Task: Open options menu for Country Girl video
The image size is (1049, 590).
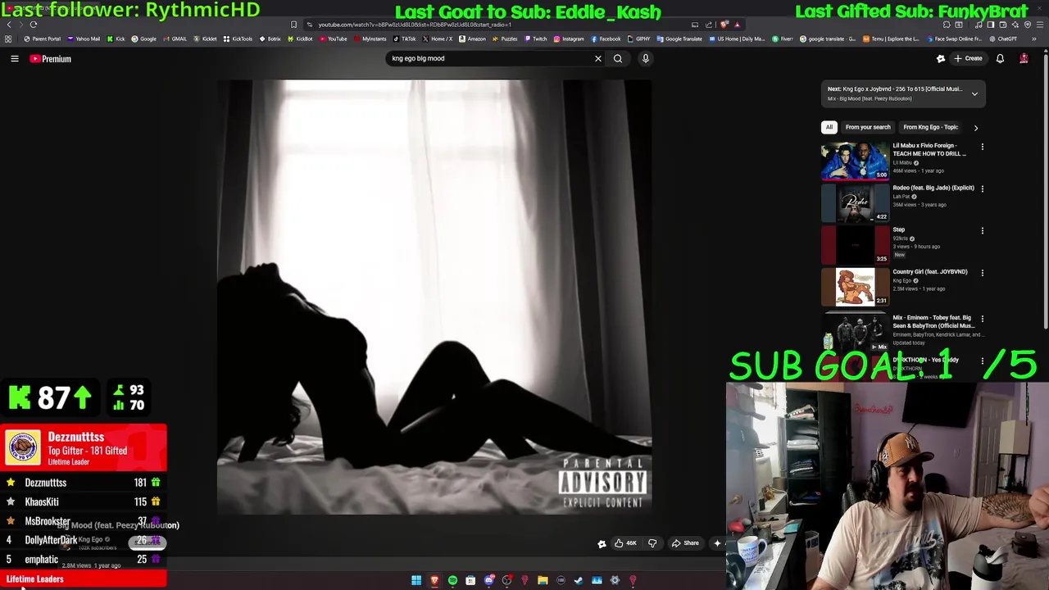Action: [983, 272]
